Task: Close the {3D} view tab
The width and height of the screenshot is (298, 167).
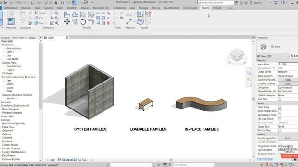Action: point(67,37)
